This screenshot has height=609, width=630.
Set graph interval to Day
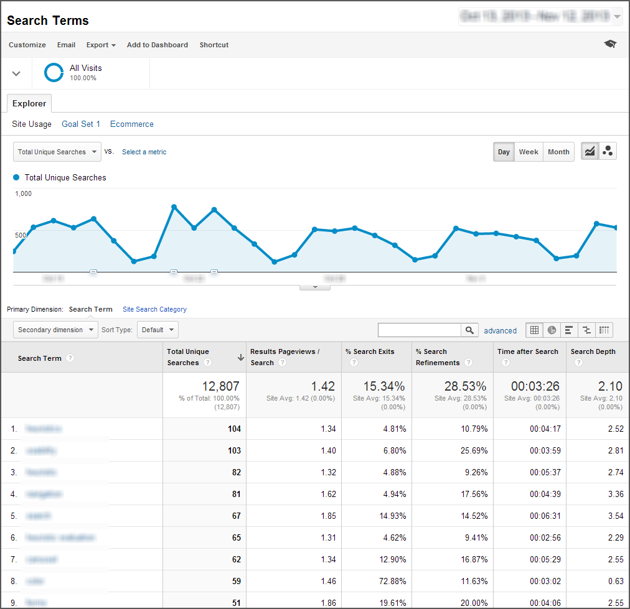504,152
